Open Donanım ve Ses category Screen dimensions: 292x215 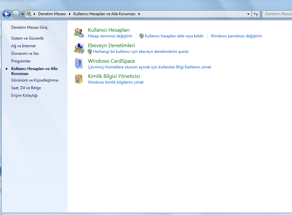coord(25,54)
